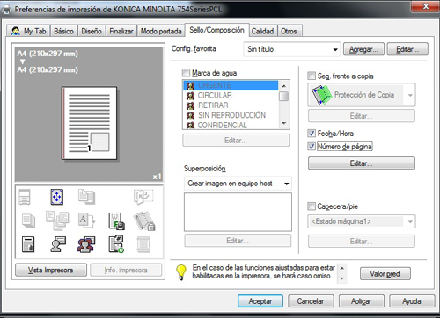This screenshot has width=440, height=318.
Task: Click the stamp icon beside CONFIDENCIAL
Action: [190, 125]
